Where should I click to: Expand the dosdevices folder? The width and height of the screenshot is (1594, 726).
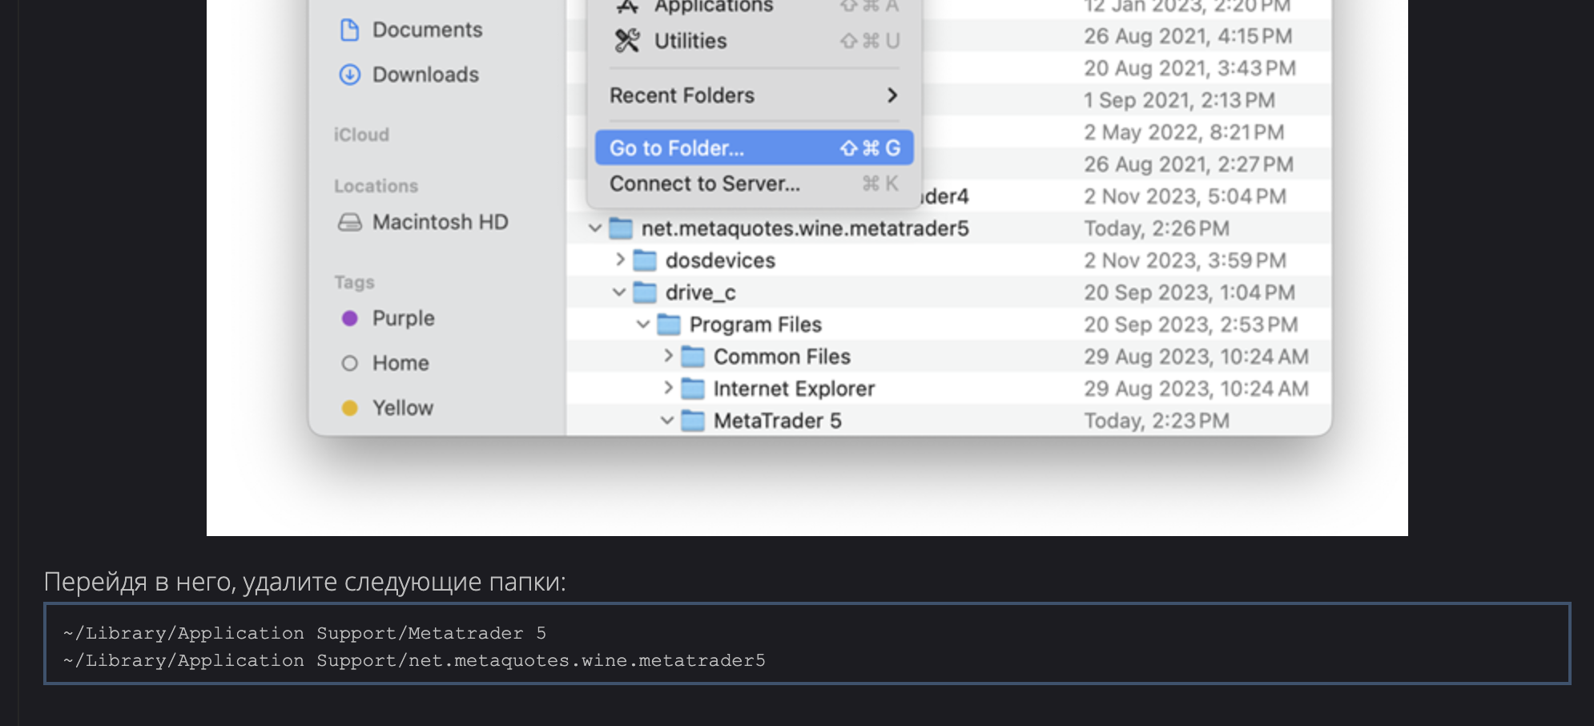point(619,260)
